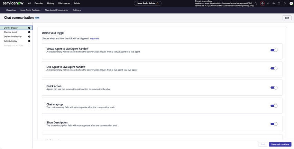The image size is (294, 149).
Task: Open the Favorites menu
Action: (39, 3)
